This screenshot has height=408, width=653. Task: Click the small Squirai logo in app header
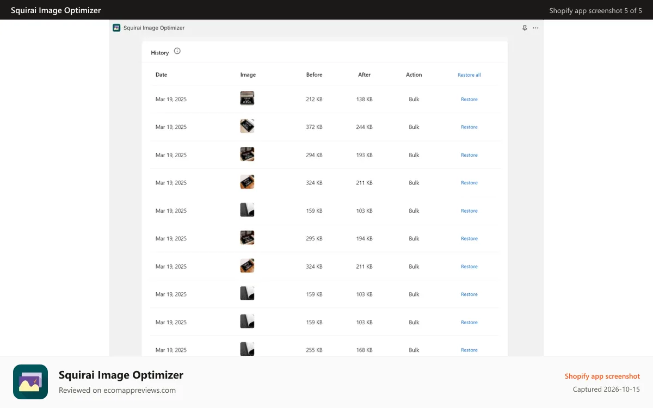[x=116, y=28]
